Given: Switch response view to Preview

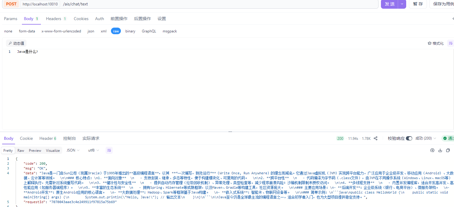Looking at the screenshot, I should click(35, 151).
